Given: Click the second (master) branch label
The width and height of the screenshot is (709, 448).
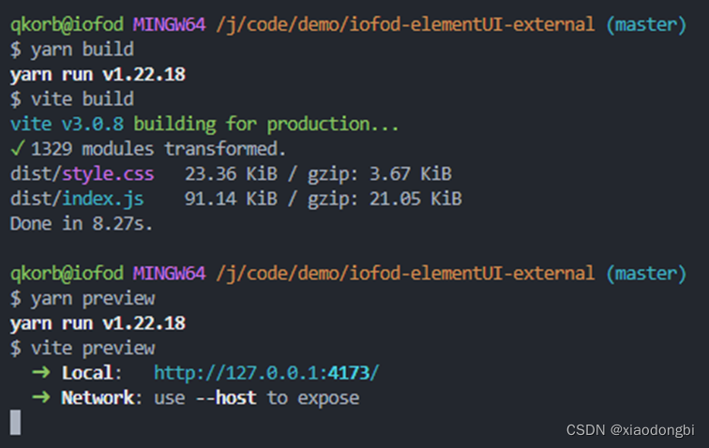Looking at the screenshot, I should coord(646,274).
